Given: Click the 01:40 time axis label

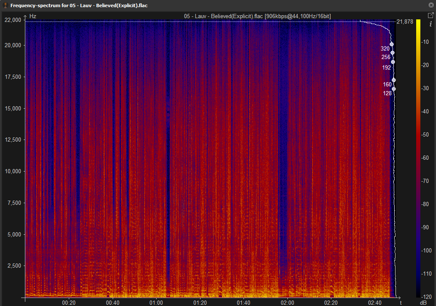Looking at the screenshot, I should click(x=244, y=303).
